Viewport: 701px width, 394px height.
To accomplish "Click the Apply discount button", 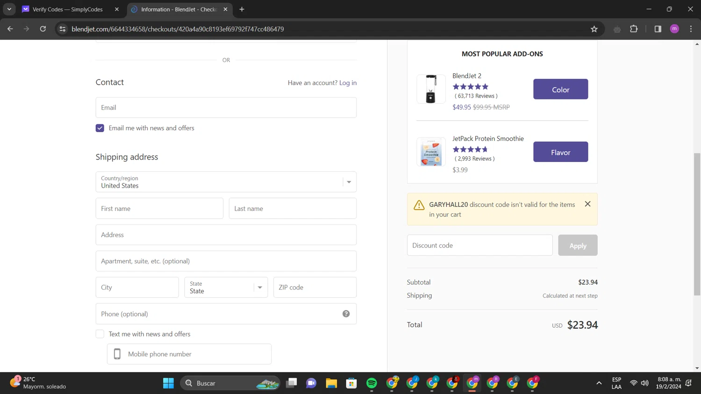I will [578, 245].
